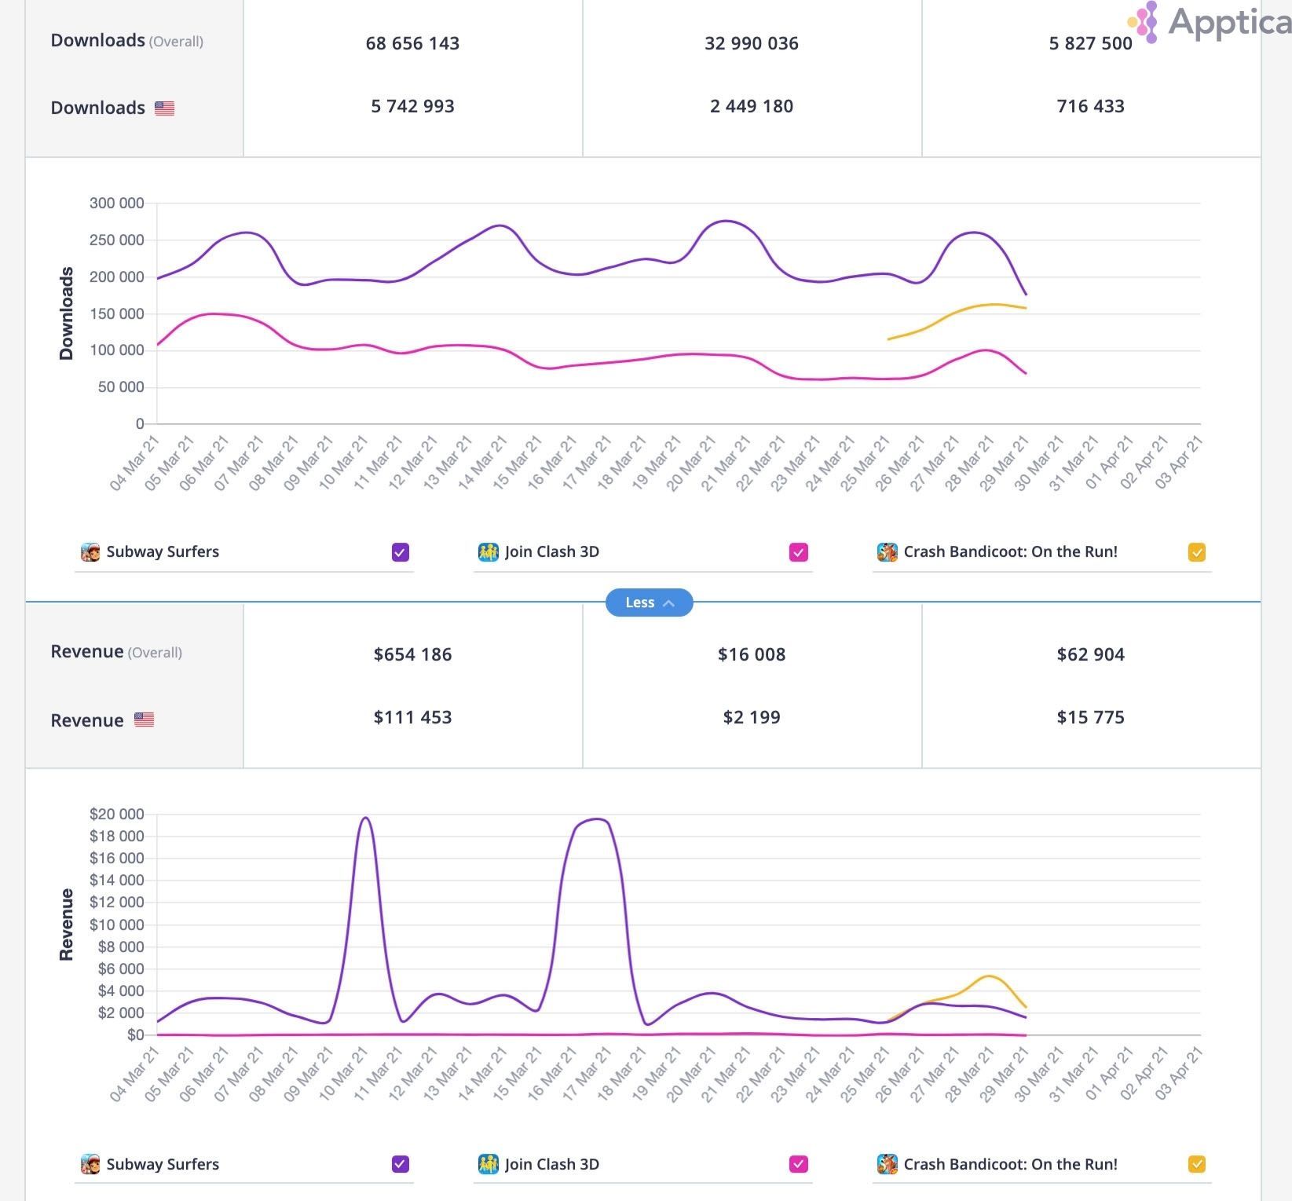Uncheck Subway Surfers checkbox in downloads legend
The image size is (1292, 1201).
coord(401,552)
